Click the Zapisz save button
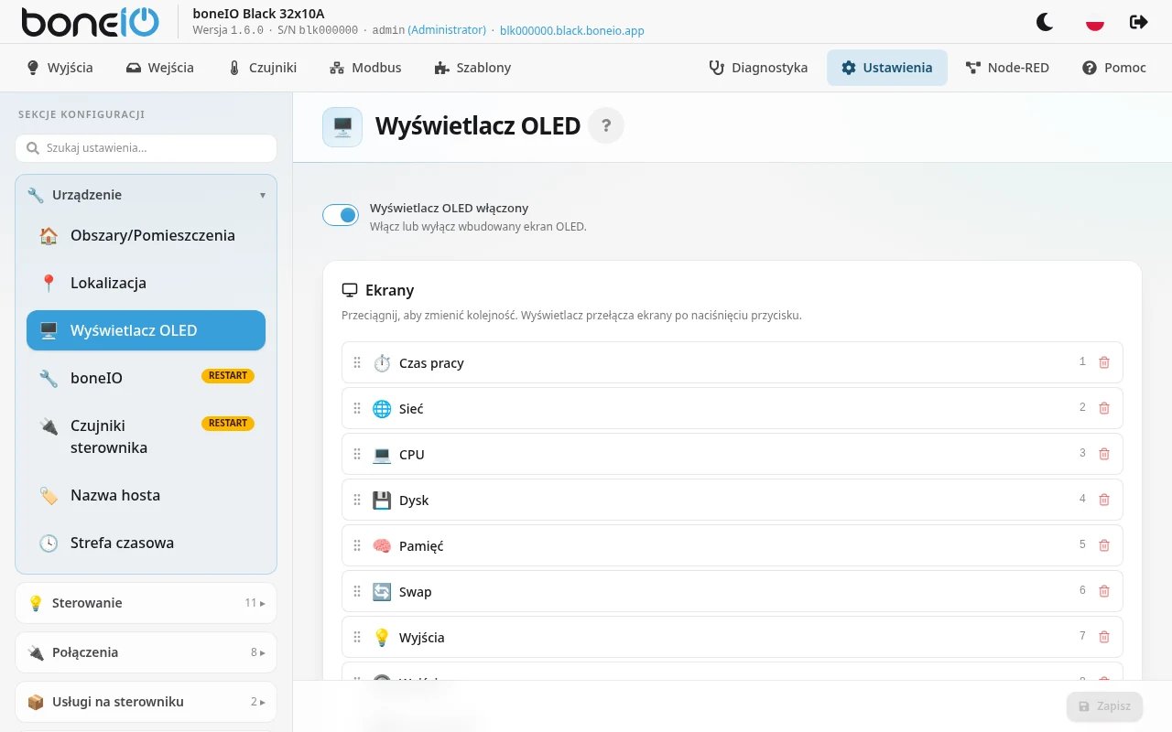The height and width of the screenshot is (732, 1172). 1104,706
